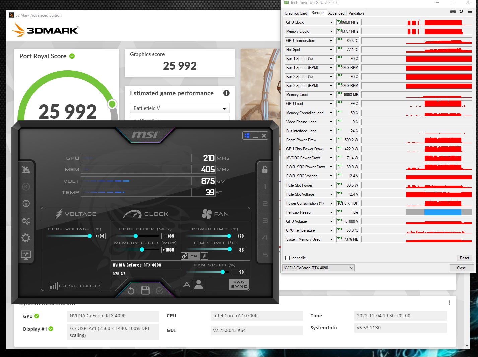The height and width of the screenshot is (357, 478).
Task: Expand the Hot Spot sensor dropdown
Action: [x=331, y=50]
